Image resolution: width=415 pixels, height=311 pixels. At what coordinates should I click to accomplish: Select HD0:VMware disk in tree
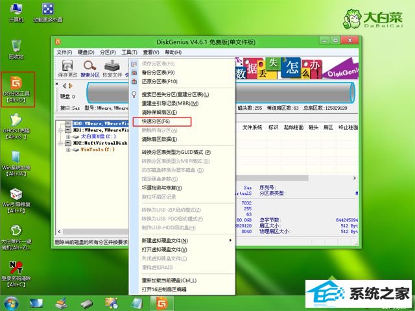pyautogui.click(x=101, y=124)
